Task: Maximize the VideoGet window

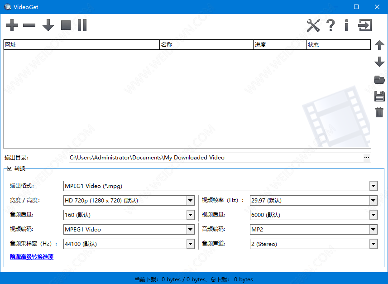Action: [356, 7]
